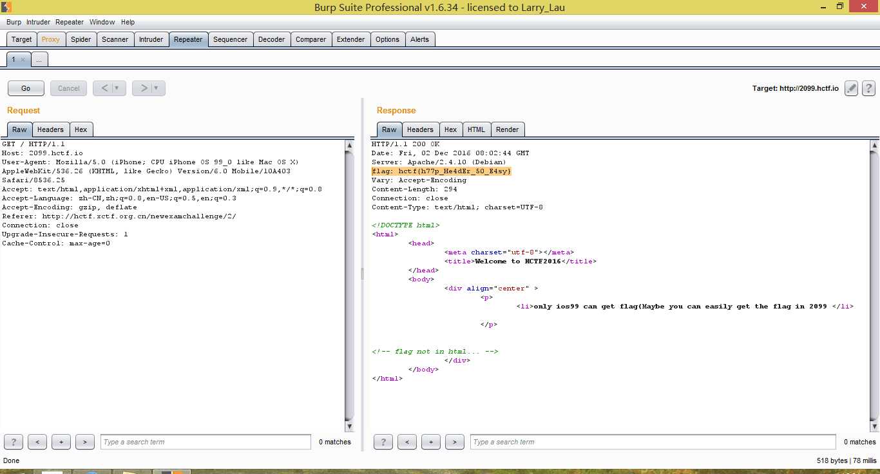Image resolution: width=880 pixels, height=474 pixels.
Task: Open the forward history dropdown arrow
Action: 157,88
